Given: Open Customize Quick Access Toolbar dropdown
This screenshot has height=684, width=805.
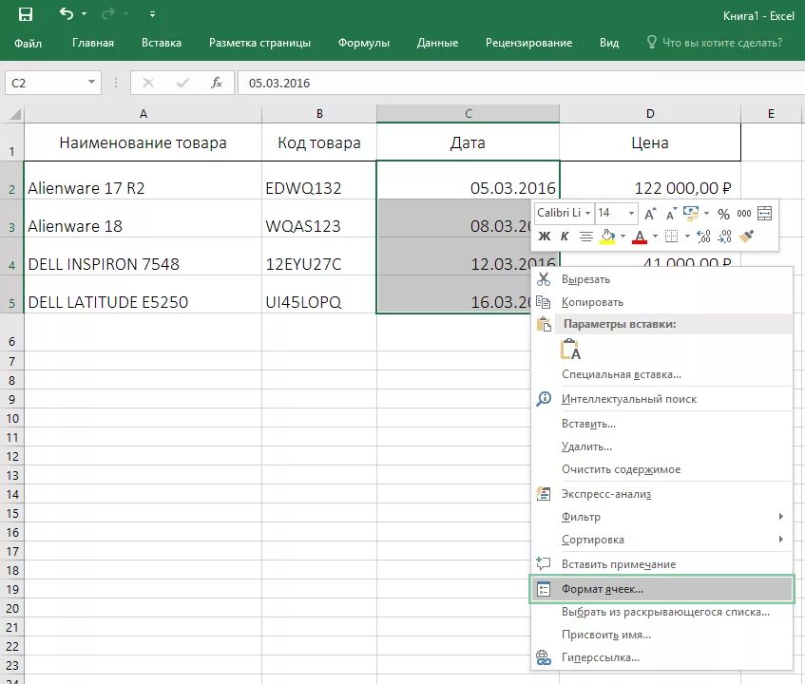Looking at the screenshot, I should coord(152,14).
